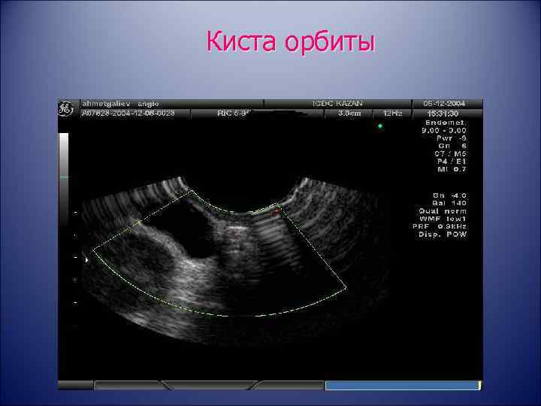The image size is (541, 406).
Task: Click the 'Qual norm' quality setting
Action: 443,211
